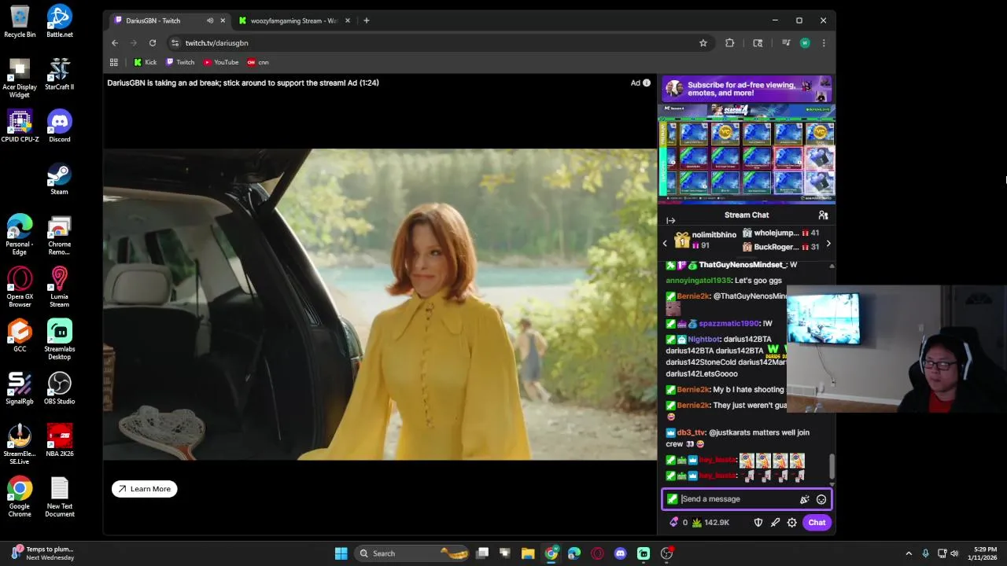Open StreamElements SE.Live desktop icon

pyautogui.click(x=20, y=444)
